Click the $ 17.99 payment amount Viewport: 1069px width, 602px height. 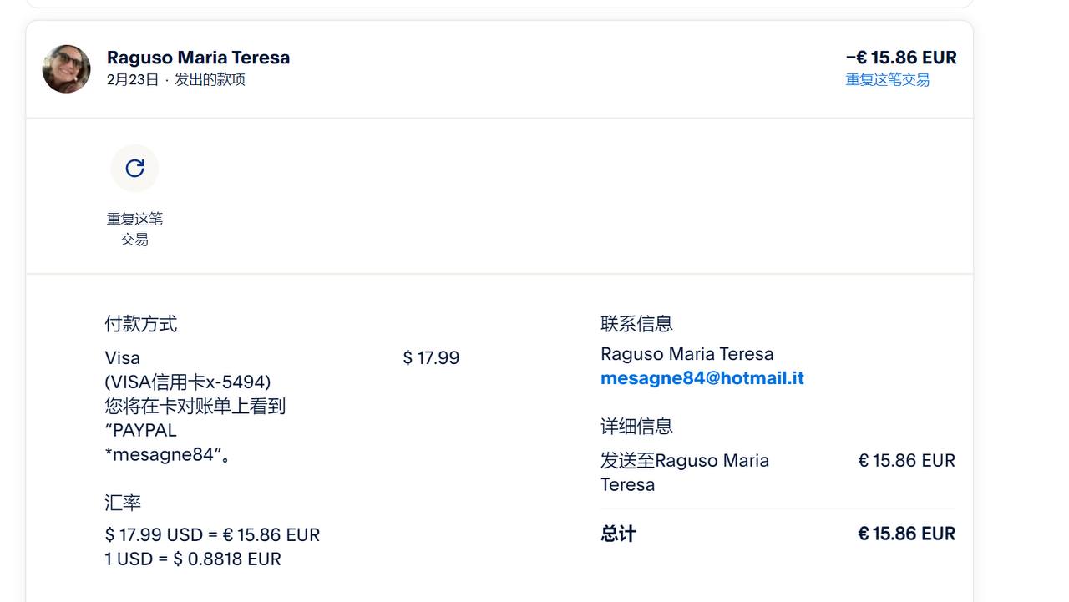click(x=431, y=358)
